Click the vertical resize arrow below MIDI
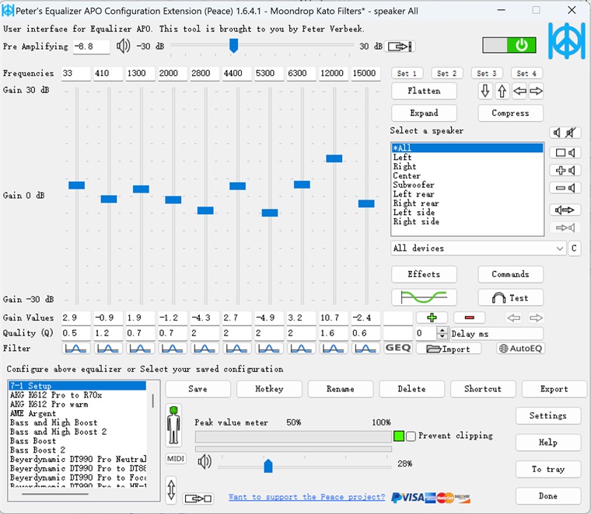Screen dimensions: 591x514 [x=171, y=491]
